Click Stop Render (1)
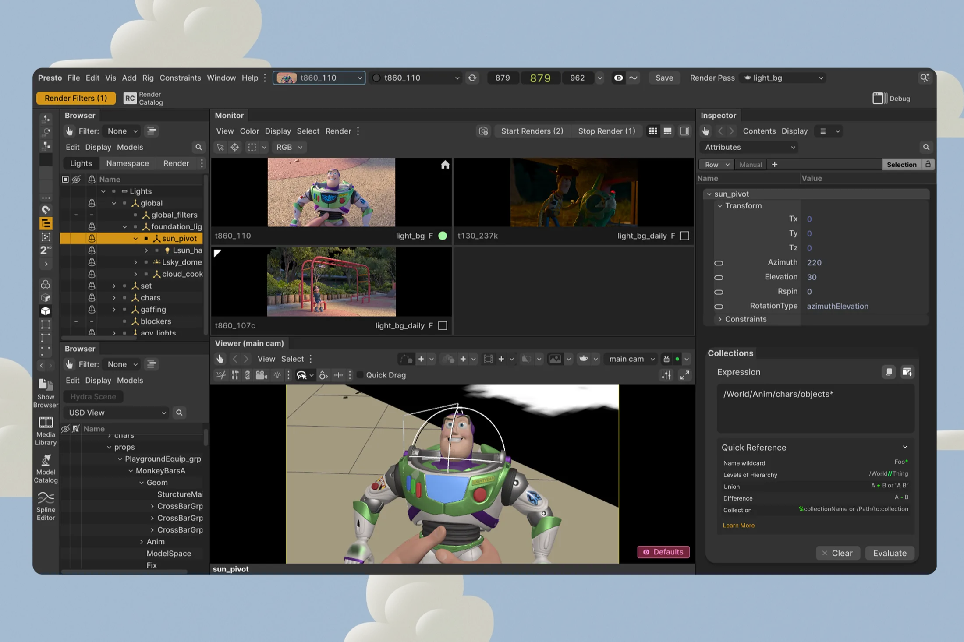The width and height of the screenshot is (964, 642). [606, 131]
